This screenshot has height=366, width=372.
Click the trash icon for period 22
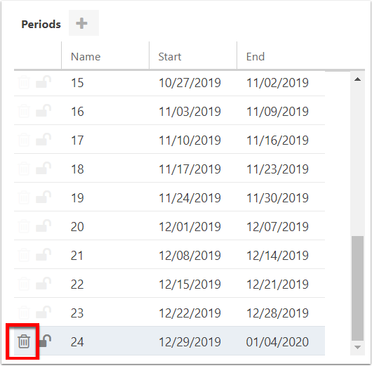(x=24, y=284)
